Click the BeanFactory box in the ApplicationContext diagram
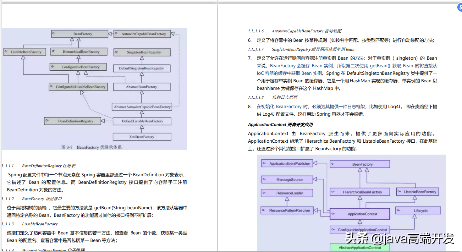The image size is (462, 252). tap(360, 164)
